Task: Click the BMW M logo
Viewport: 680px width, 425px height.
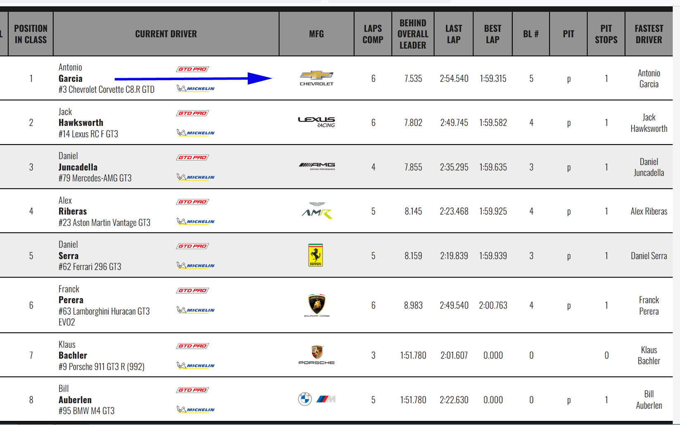Action: point(316,399)
